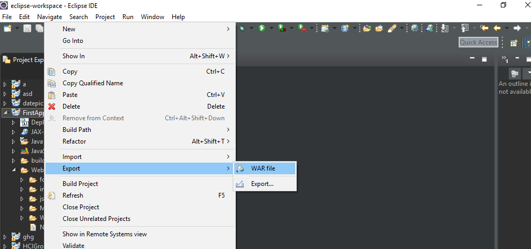The height and width of the screenshot is (249, 531).
Task: Select the ghg project in tree
Action: [28, 236]
